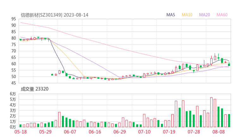Click the 55 price axis label
Viewport: 234px width, 139px height.
click(x=14, y=70)
